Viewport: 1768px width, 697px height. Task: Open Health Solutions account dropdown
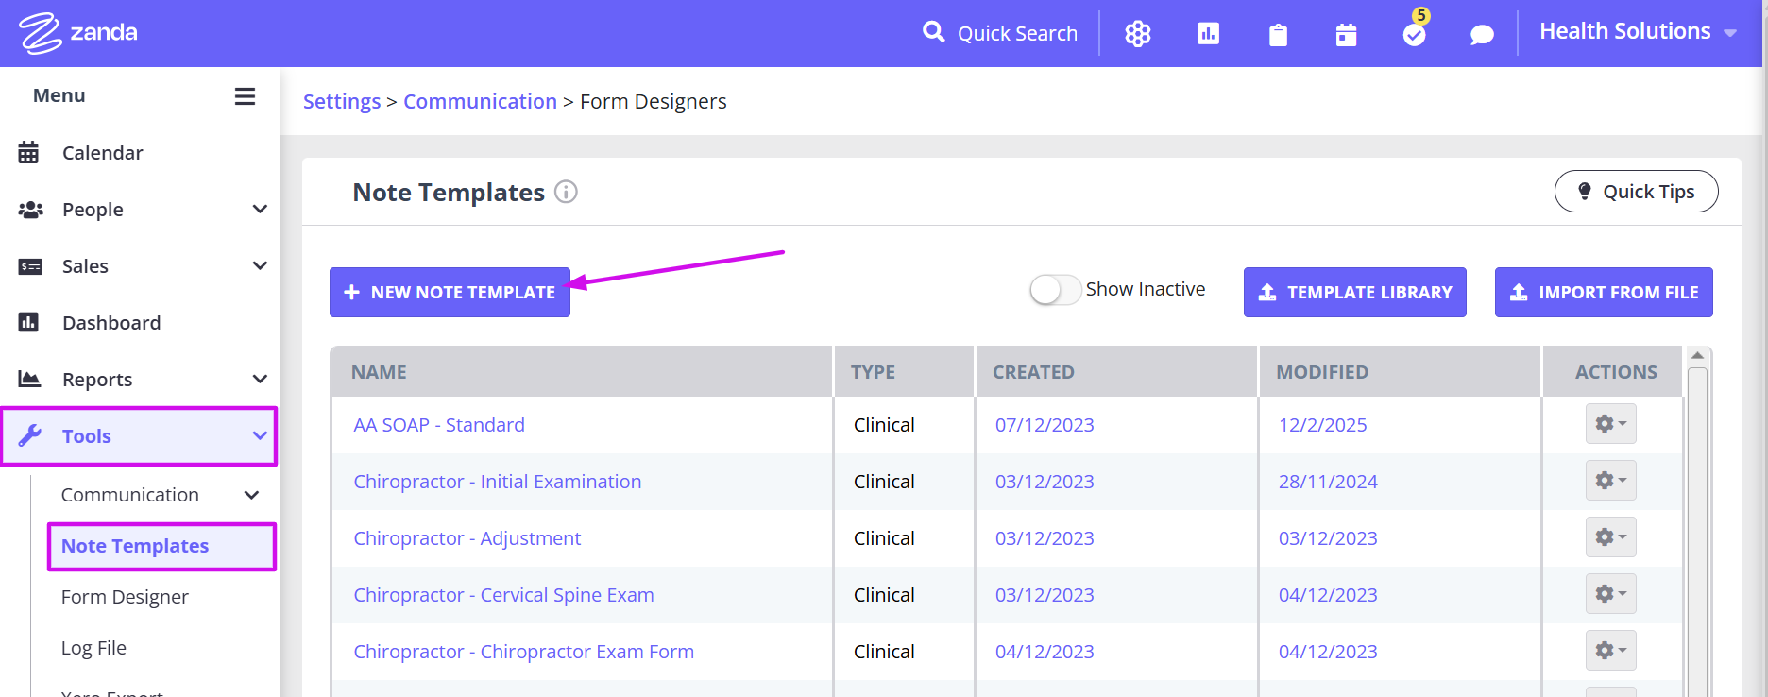(1638, 32)
